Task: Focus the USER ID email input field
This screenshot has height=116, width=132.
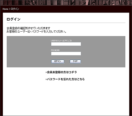Action: 66,44
